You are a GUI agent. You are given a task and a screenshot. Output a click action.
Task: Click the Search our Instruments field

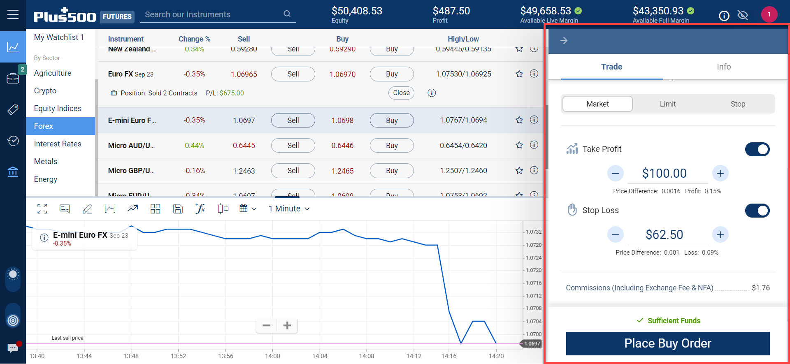tap(212, 15)
